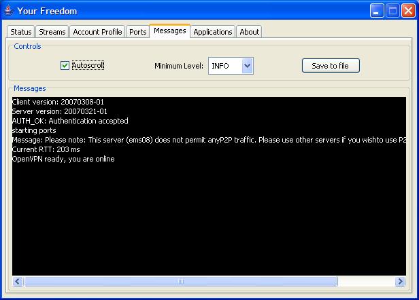Click the 'Client version: 20070308-01' line
419x300 pixels.
[x=58, y=102]
